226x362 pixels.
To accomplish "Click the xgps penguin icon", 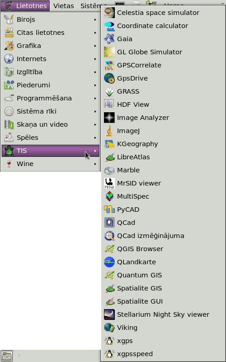I will [109, 341].
